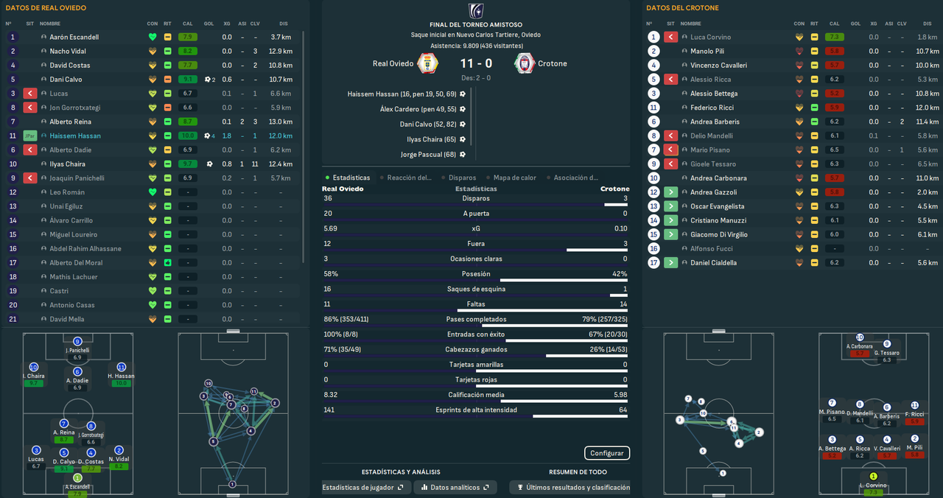Open Estadísticas de jugador
Screen dimensions: 943x498
(x=365, y=488)
